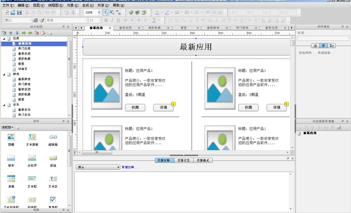
Task: Switch to the 我的收藏 page tab
Action: click(x=155, y=28)
